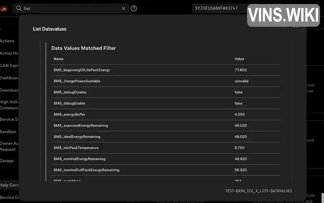Open Sandbox in the sidebar

(8, 132)
